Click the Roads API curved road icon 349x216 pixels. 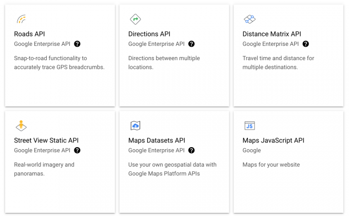click(x=22, y=19)
